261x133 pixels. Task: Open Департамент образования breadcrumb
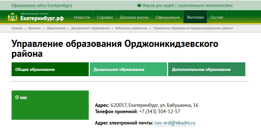[90, 28]
